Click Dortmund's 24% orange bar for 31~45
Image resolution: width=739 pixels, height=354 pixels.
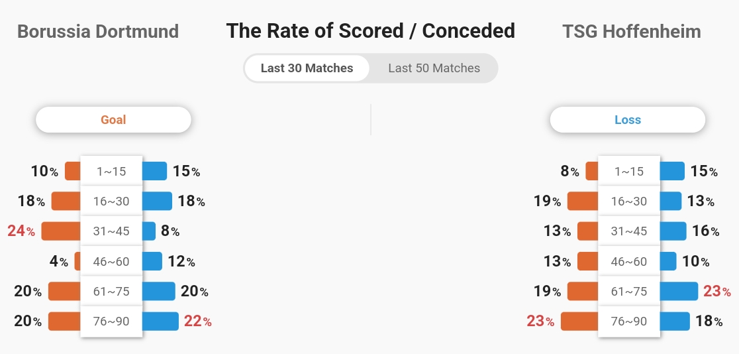pos(61,231)
